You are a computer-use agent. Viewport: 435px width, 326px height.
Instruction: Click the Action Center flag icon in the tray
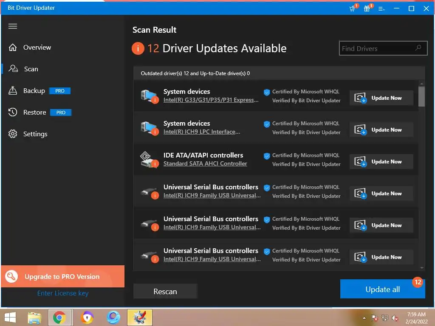(375, 318)
